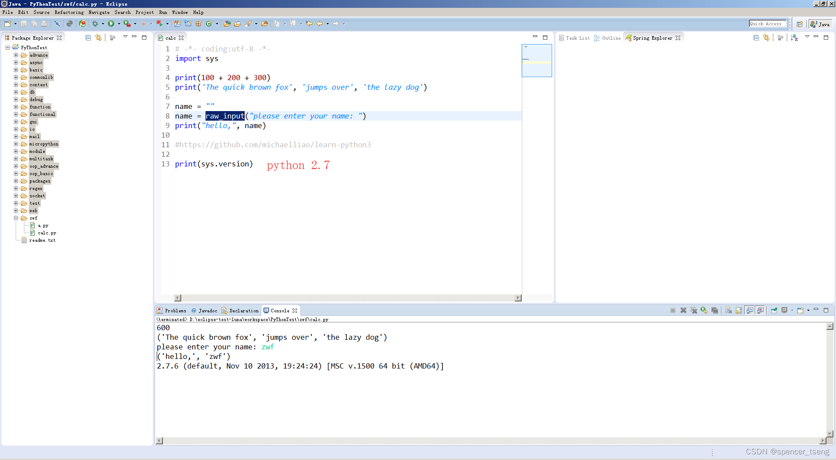Open the Run button dropdown arrow
This screenshot has width=836, height=460.
[x=119, y=24]
